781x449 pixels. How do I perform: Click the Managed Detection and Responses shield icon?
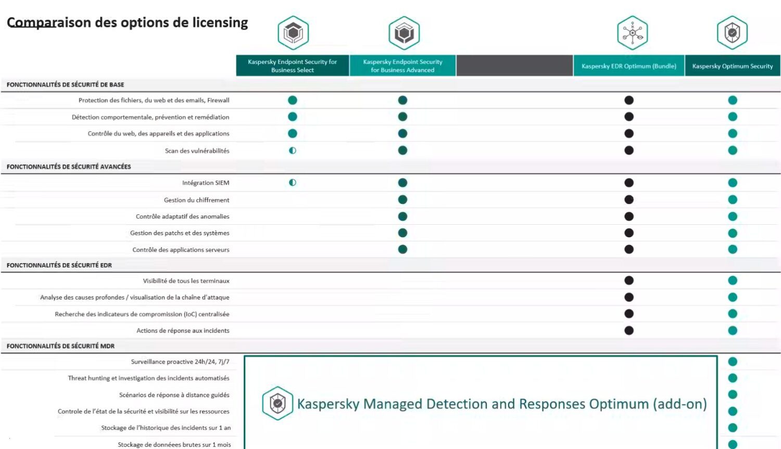[x=278, y=403]
